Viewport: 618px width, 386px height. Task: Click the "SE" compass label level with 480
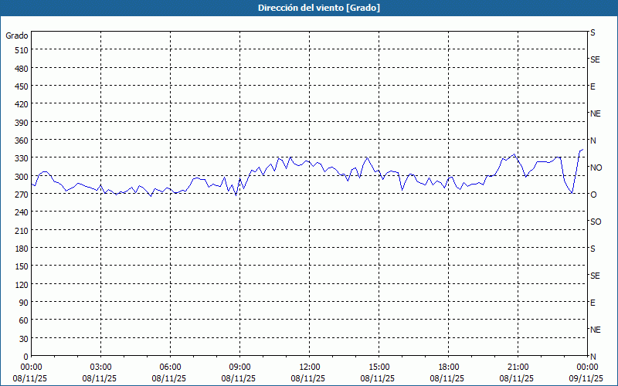[595, 60]
